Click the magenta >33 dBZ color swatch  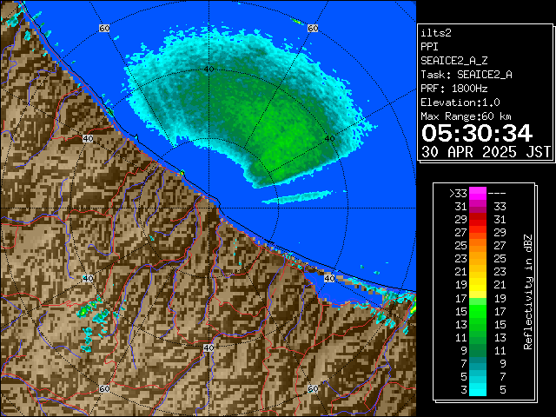click(x=478, y=194)
